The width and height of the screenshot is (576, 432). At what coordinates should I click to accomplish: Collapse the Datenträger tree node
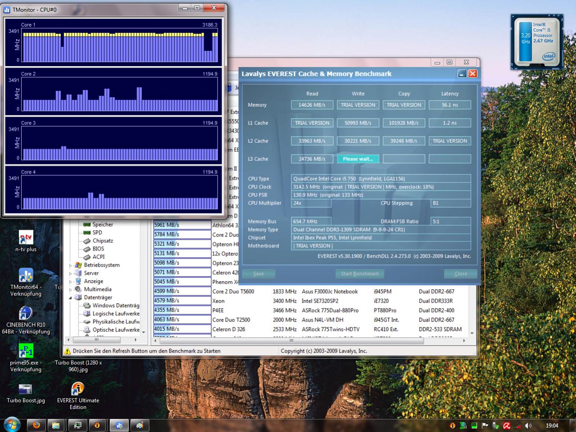(x=70, y=298)
